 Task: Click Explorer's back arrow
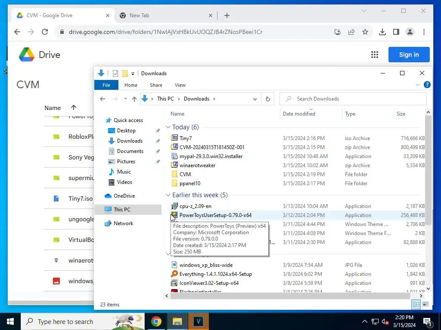pyautogui.click(x=102, y=99)
